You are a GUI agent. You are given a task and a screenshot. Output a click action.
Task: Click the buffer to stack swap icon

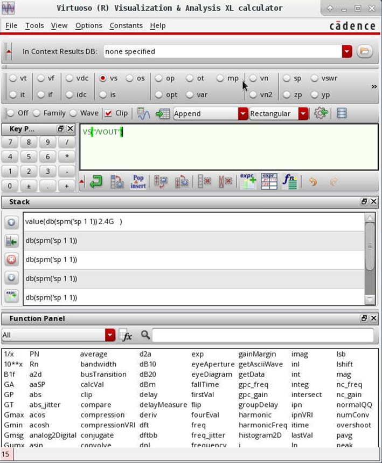(x=117, y=182)
